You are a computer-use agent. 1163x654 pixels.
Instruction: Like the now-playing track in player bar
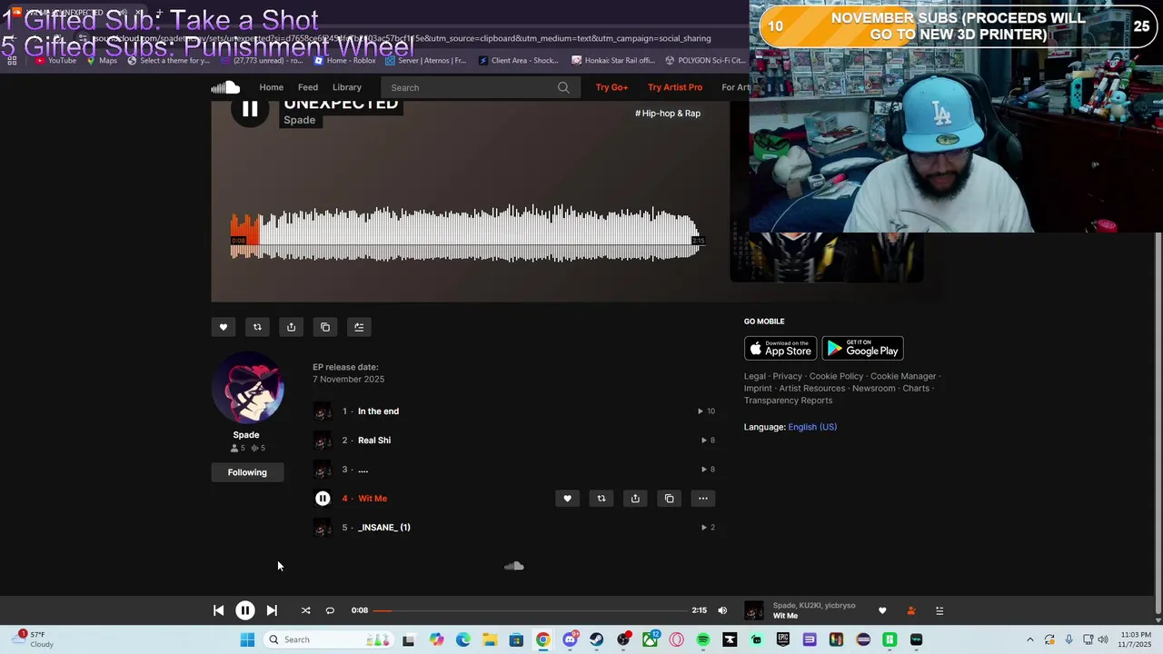(881, 610)
